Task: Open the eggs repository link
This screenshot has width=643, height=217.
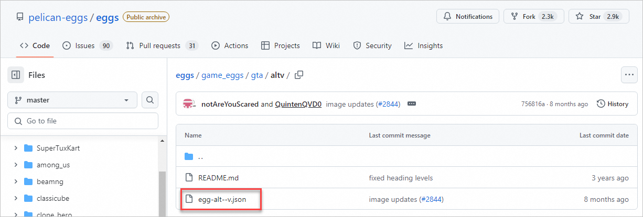Action: (x=108, y=17)
